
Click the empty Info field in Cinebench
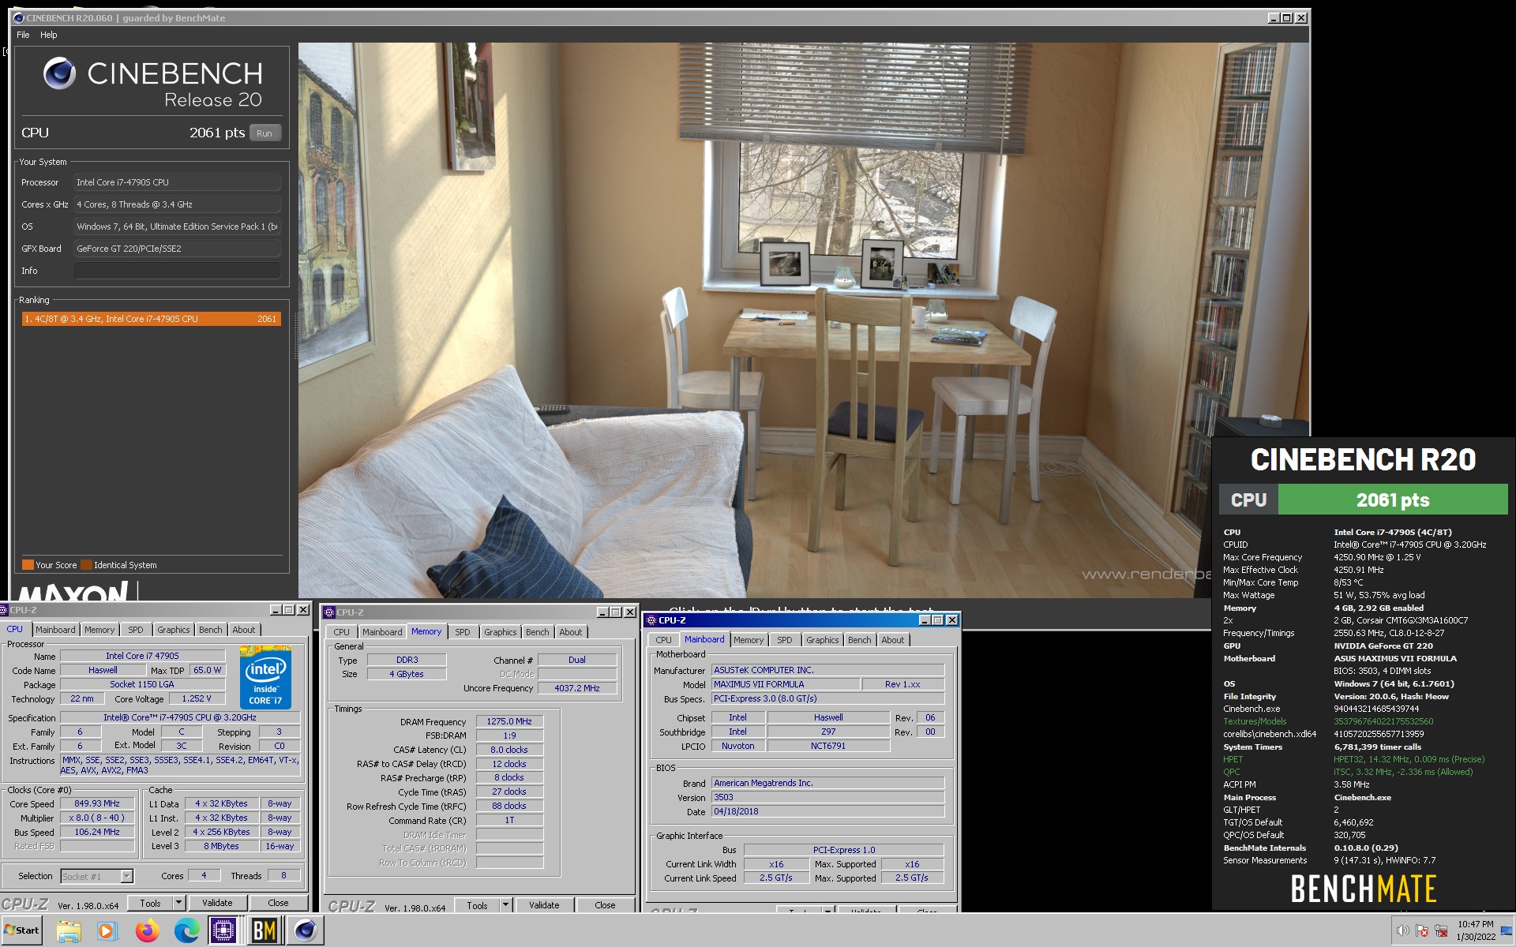coord(177,271)
